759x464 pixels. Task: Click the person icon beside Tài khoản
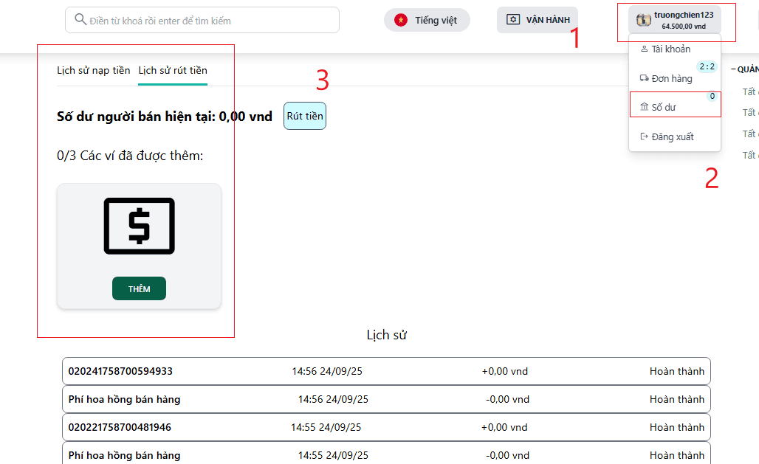click(x=644, y=49)
